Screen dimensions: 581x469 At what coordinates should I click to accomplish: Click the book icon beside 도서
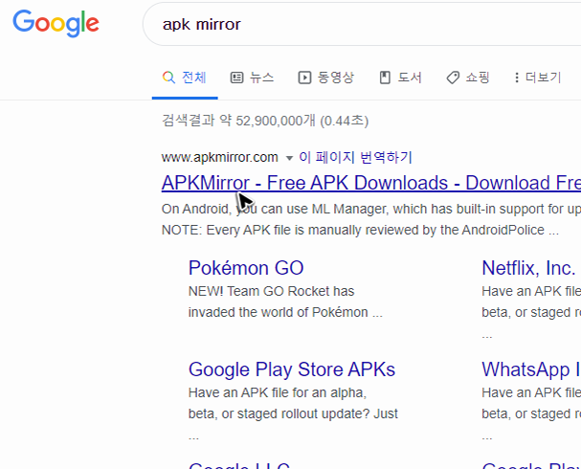click(385, 78)
